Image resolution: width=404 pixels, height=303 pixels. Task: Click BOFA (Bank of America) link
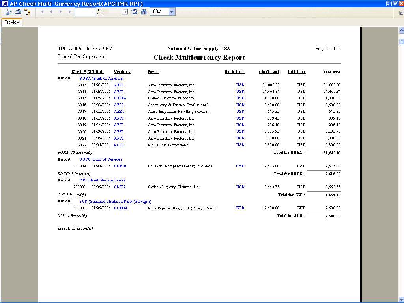(x=101, y=79)
